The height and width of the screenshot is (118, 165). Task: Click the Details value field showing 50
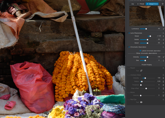[x=159, y=39]
